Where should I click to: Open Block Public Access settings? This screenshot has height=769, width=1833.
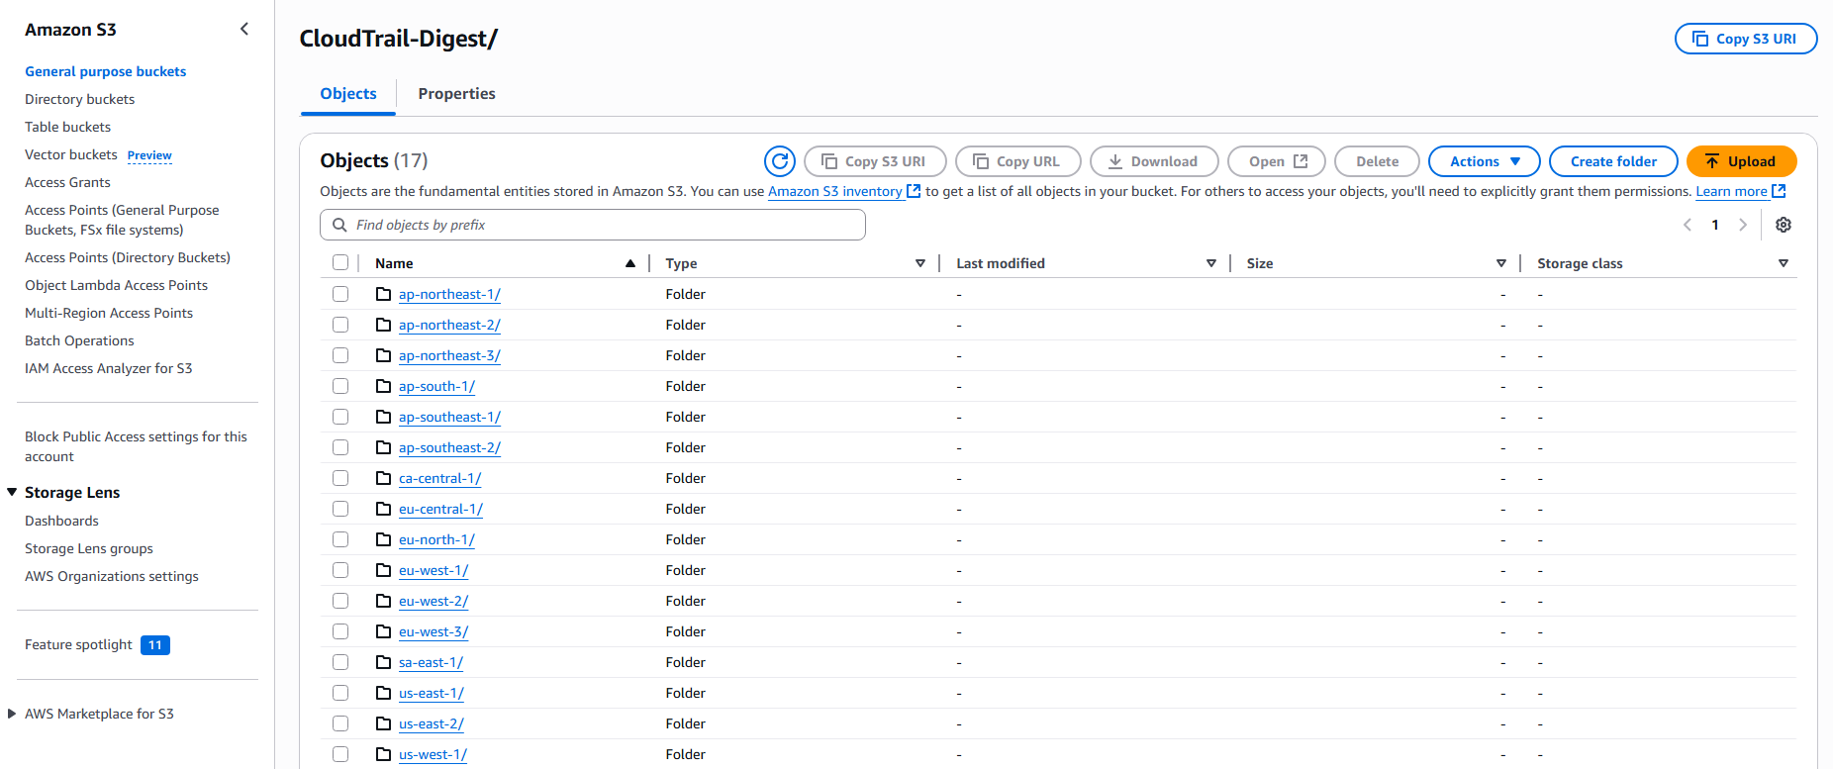click(x=136, y=446)
